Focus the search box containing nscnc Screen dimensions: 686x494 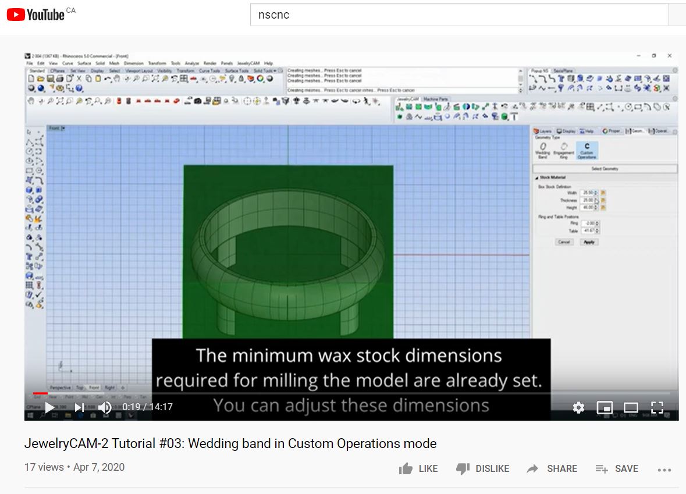click(459, 15)
